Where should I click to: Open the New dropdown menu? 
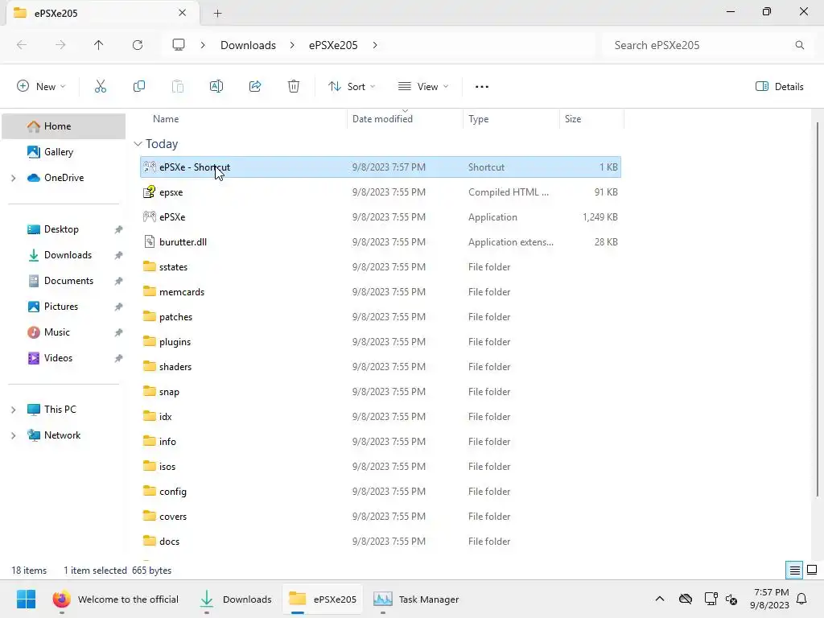pyautogui.click(x=41, y=87)
